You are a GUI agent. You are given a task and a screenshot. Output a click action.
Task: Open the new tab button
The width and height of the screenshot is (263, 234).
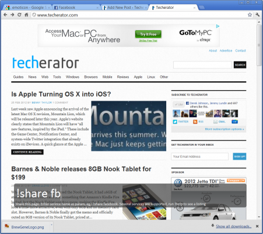pos(202,8)
